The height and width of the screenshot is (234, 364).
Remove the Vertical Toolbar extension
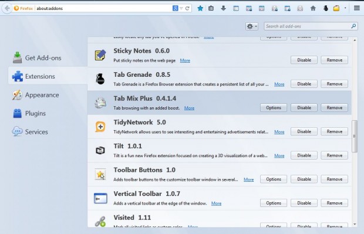click(x=335, y=203)
